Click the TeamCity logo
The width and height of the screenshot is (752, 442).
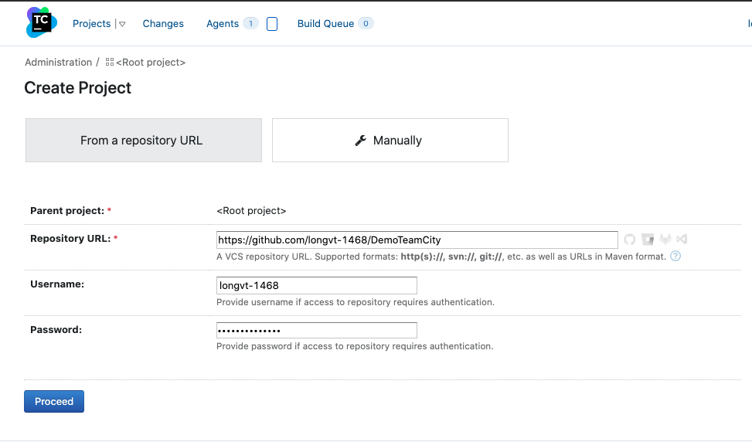click(41, 23)
